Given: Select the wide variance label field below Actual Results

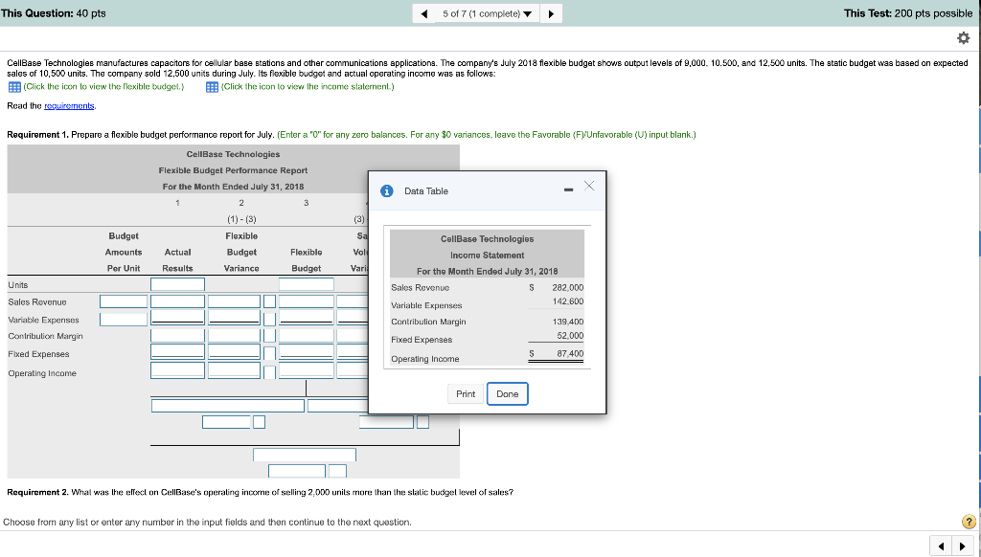Looking at the screenshot, I should (x=228, y=405).
